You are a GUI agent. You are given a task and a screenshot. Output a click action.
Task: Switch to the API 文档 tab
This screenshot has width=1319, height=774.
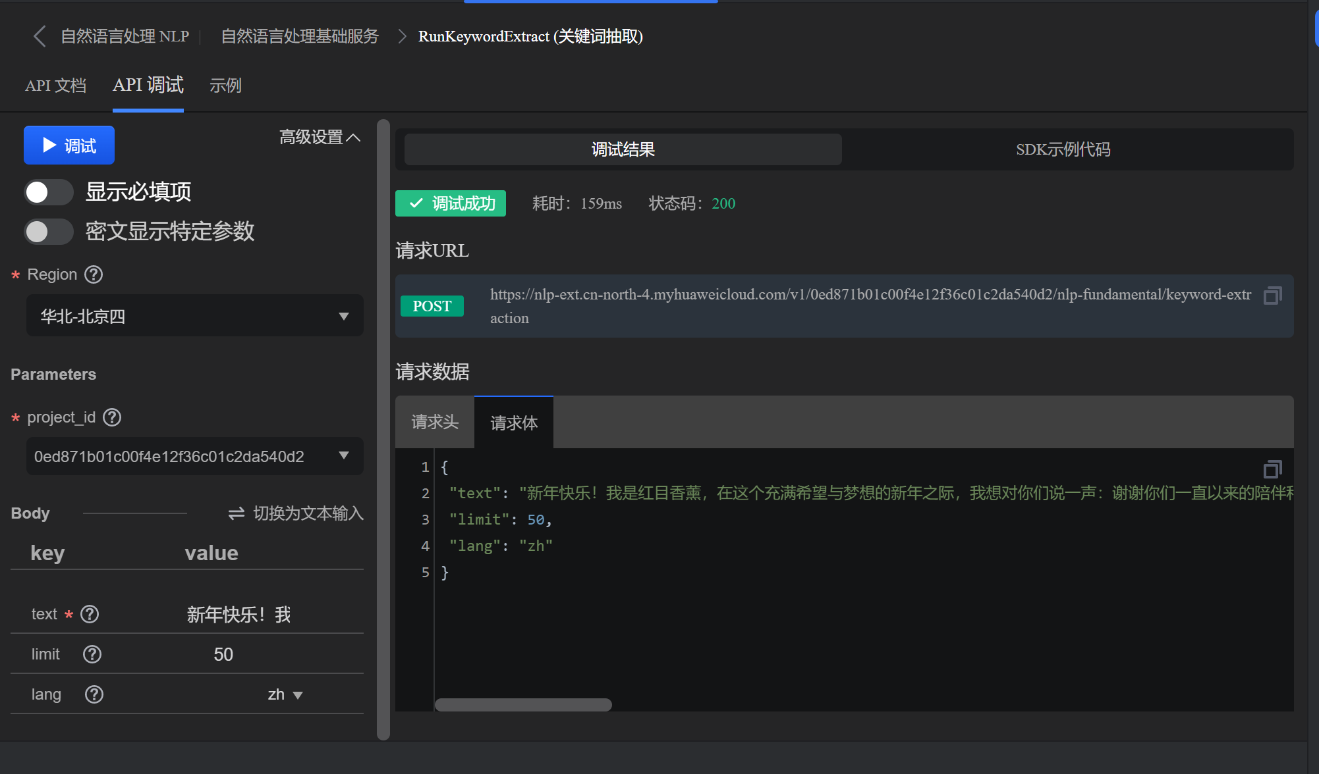pos(55,86)
